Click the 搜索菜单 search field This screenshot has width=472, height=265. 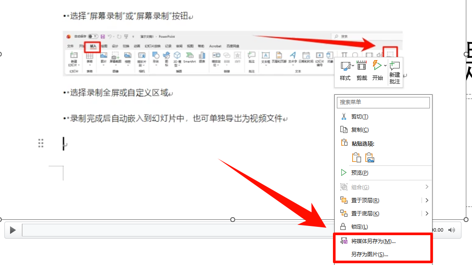[383, 102]
